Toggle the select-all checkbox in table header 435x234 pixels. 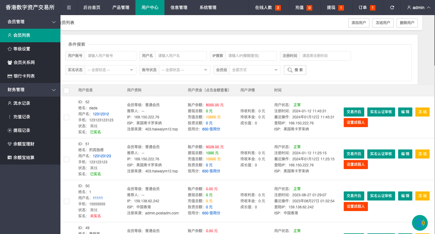(x=67, y=90)
